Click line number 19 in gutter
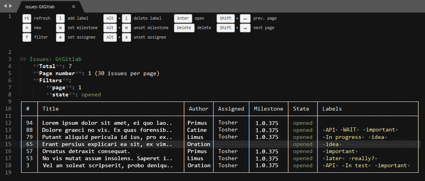Image resolution: width=425 pixels, height=181 pixels. click(8, 172)
